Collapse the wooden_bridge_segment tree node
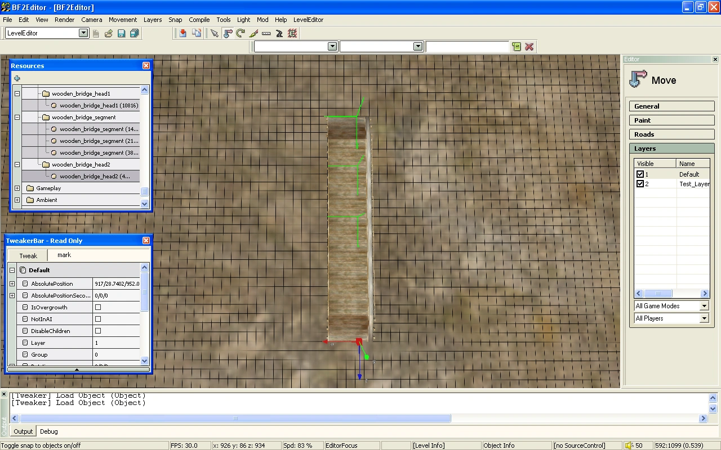The image size is (721, 450). click(17, 118)
